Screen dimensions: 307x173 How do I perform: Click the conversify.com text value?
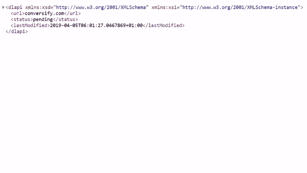click(x=45, y=13)
